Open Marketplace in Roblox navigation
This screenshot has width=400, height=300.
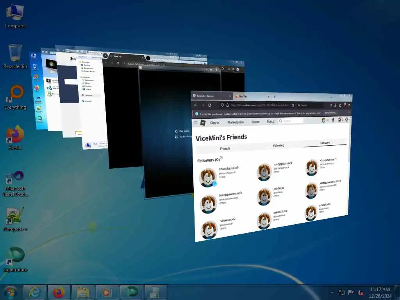(236, 122)
